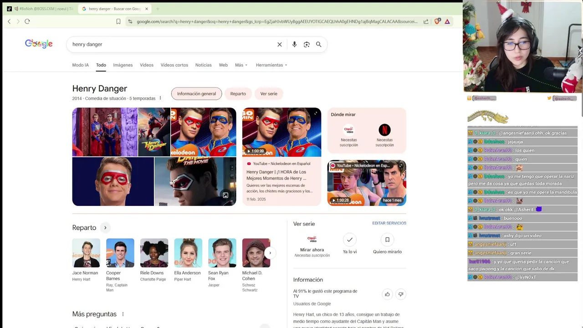Click the Brave rewards triangle icon
Viewport: 583px width, 328px height.
(x=447, y=21)
